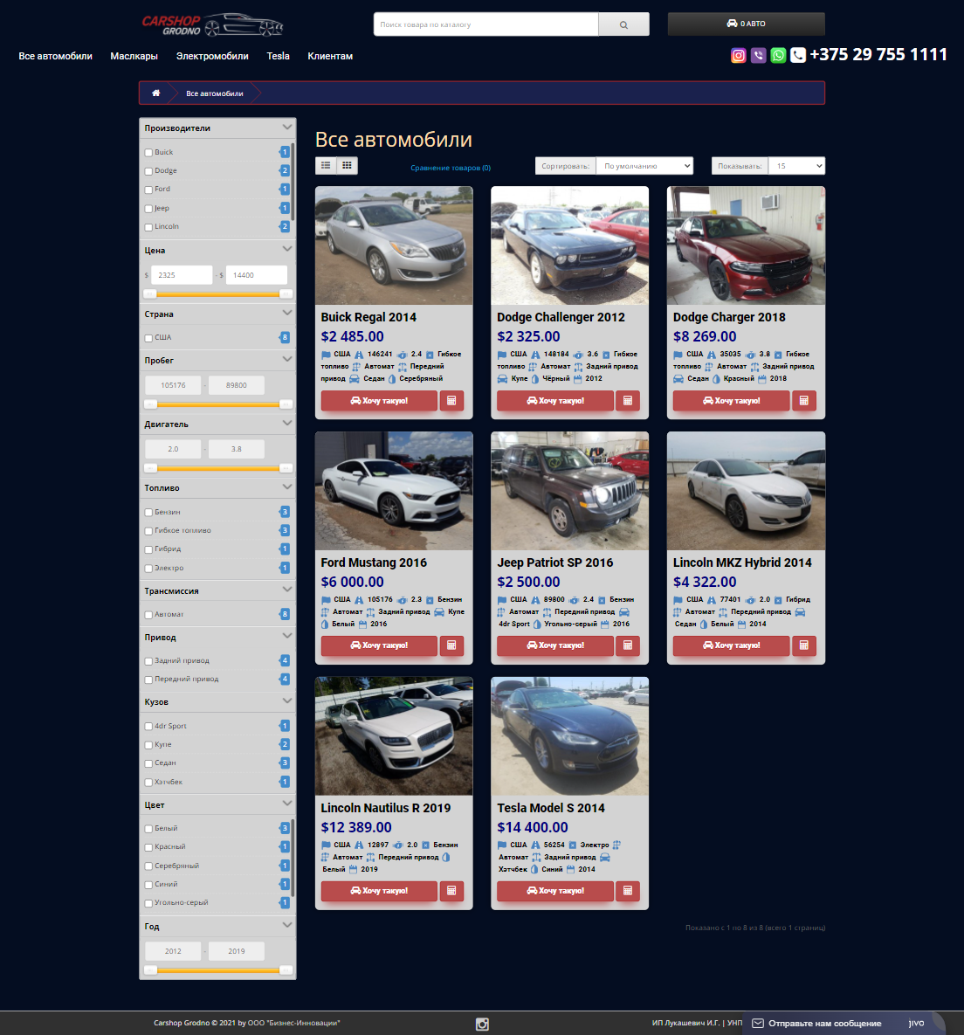Focus the catalog search input field
Viewport: 964px width, 1035px height.
tap(485, 24)
